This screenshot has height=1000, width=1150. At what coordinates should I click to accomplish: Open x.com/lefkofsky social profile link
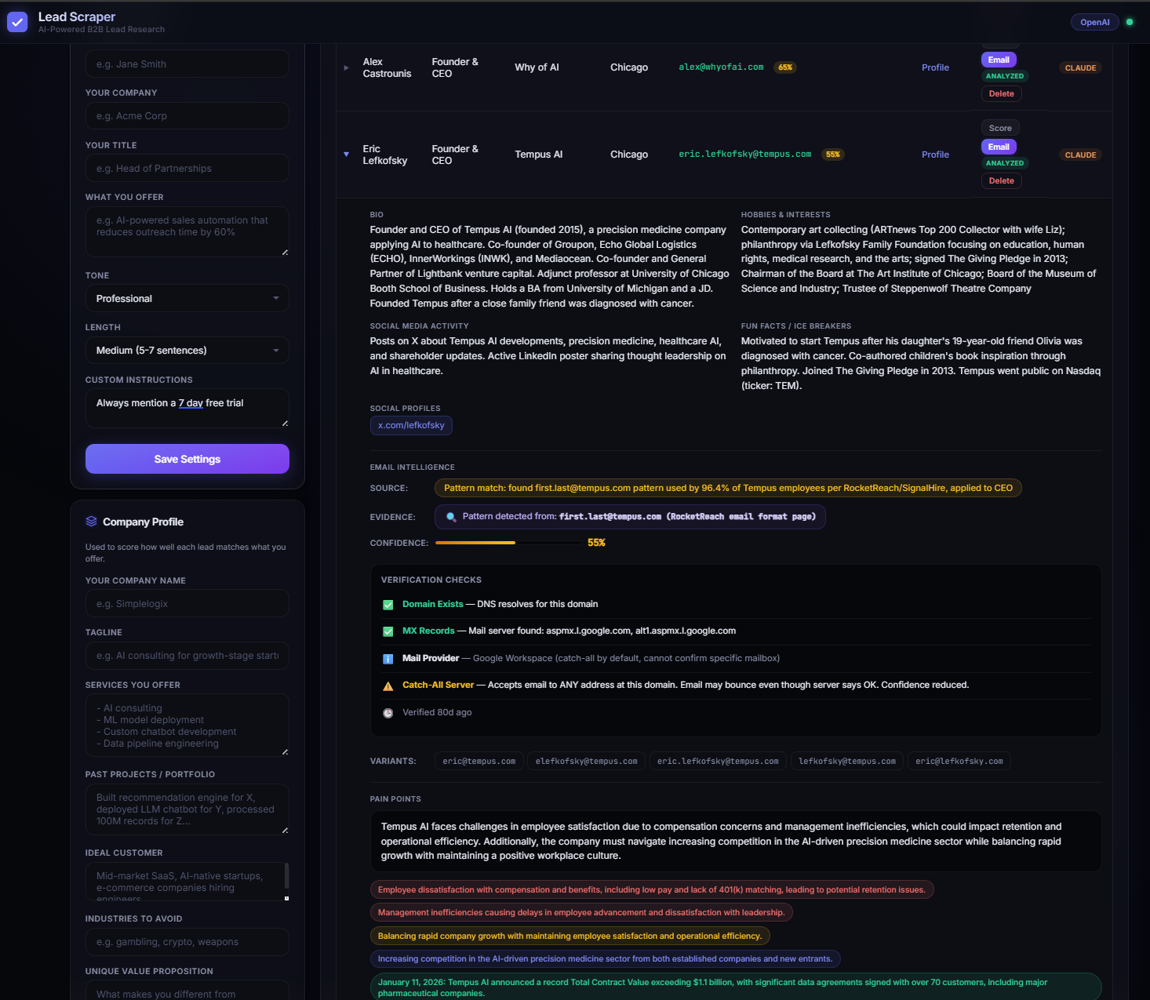(x=411, y=425)
